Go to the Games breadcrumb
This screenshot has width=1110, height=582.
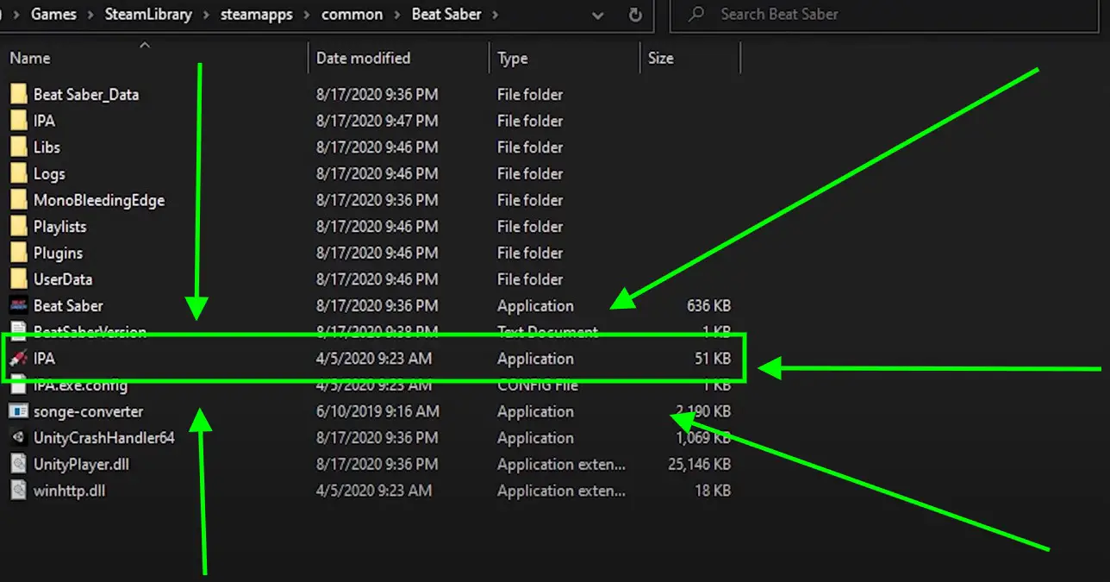pyautogui.click(x=53, y=15)
